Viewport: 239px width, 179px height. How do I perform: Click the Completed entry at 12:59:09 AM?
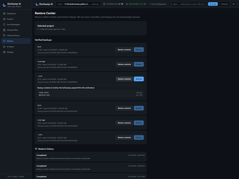tap(90, 167)
